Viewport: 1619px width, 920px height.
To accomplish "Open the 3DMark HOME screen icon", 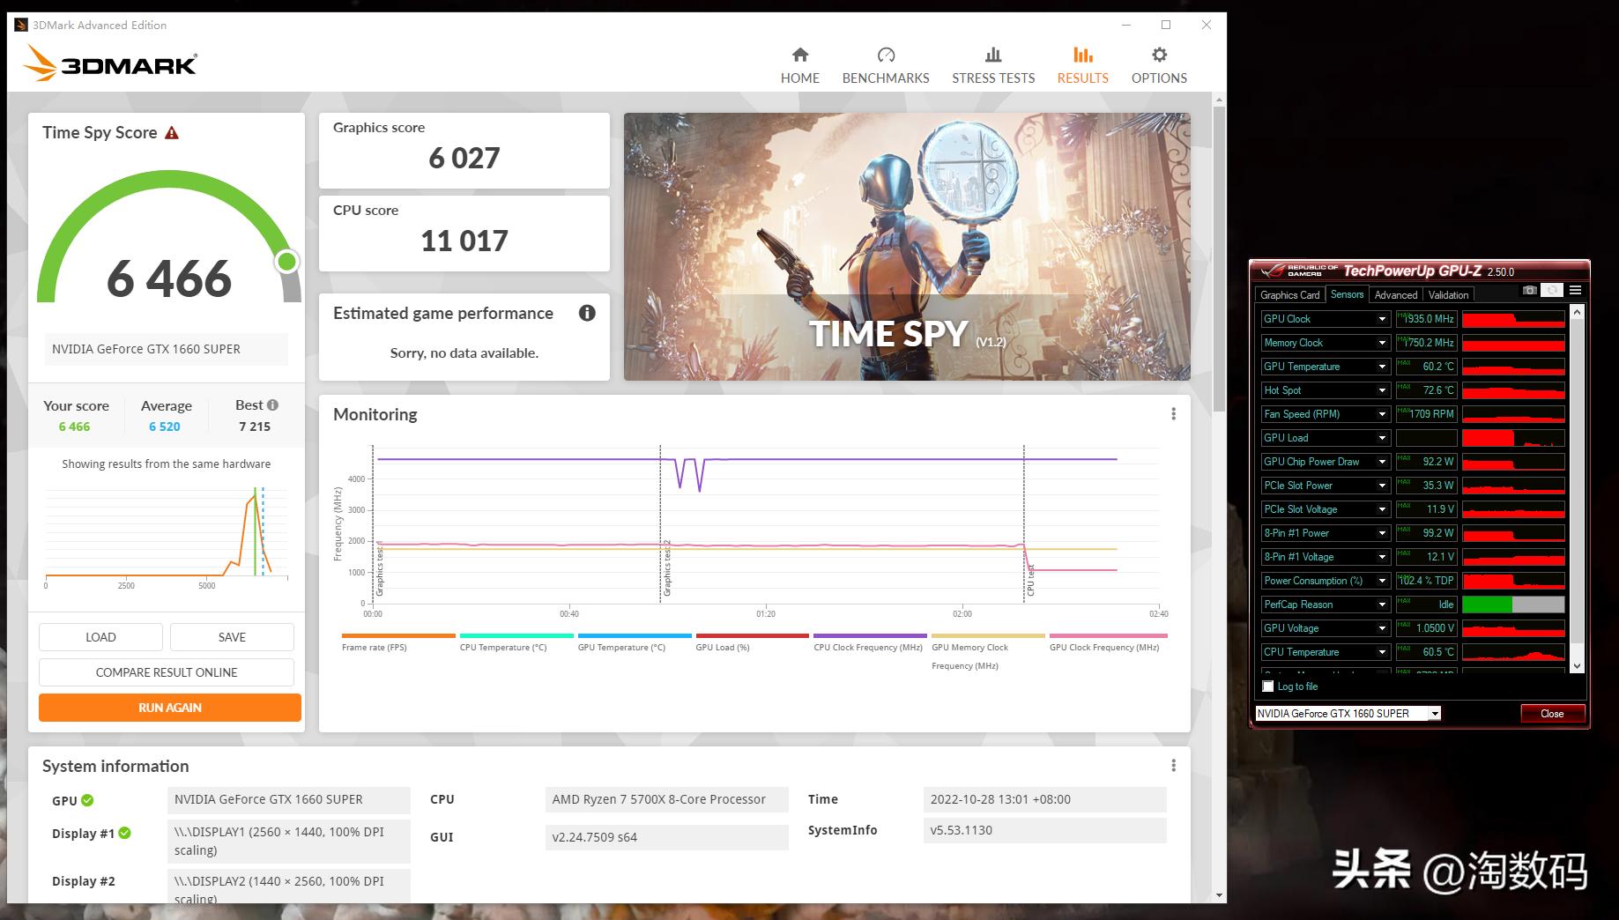I will [x=800, y=55].
